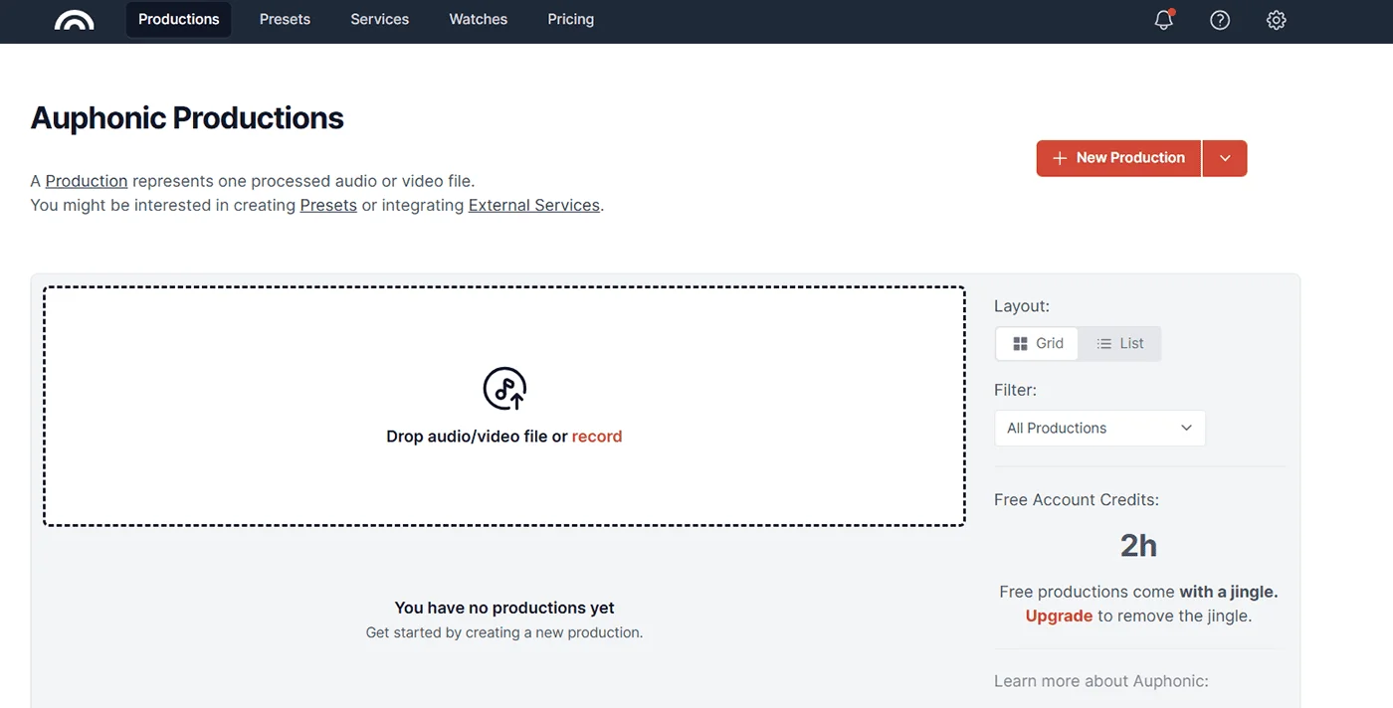The width and height of the screenshot is (1393, 708).
Task: Open the Services menu item
Action: (x=380, y=19)
